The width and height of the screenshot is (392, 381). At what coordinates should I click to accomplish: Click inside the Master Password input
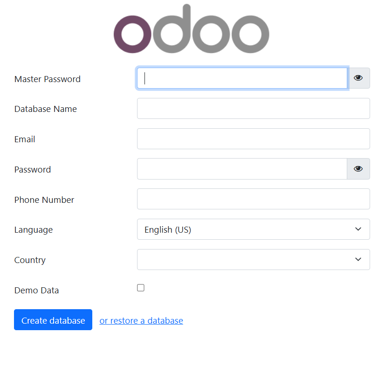241,78
